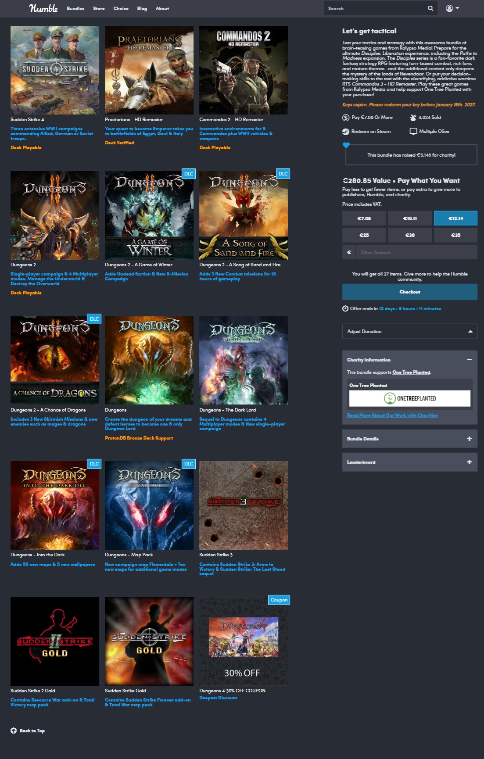Open Sudden Strike 4 cover thumbnail
The image size is (484, 759).
click(x=55, y=70)
